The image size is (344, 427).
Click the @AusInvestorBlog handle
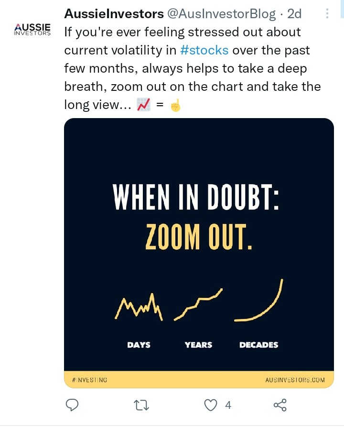click(x=221, y=14)
